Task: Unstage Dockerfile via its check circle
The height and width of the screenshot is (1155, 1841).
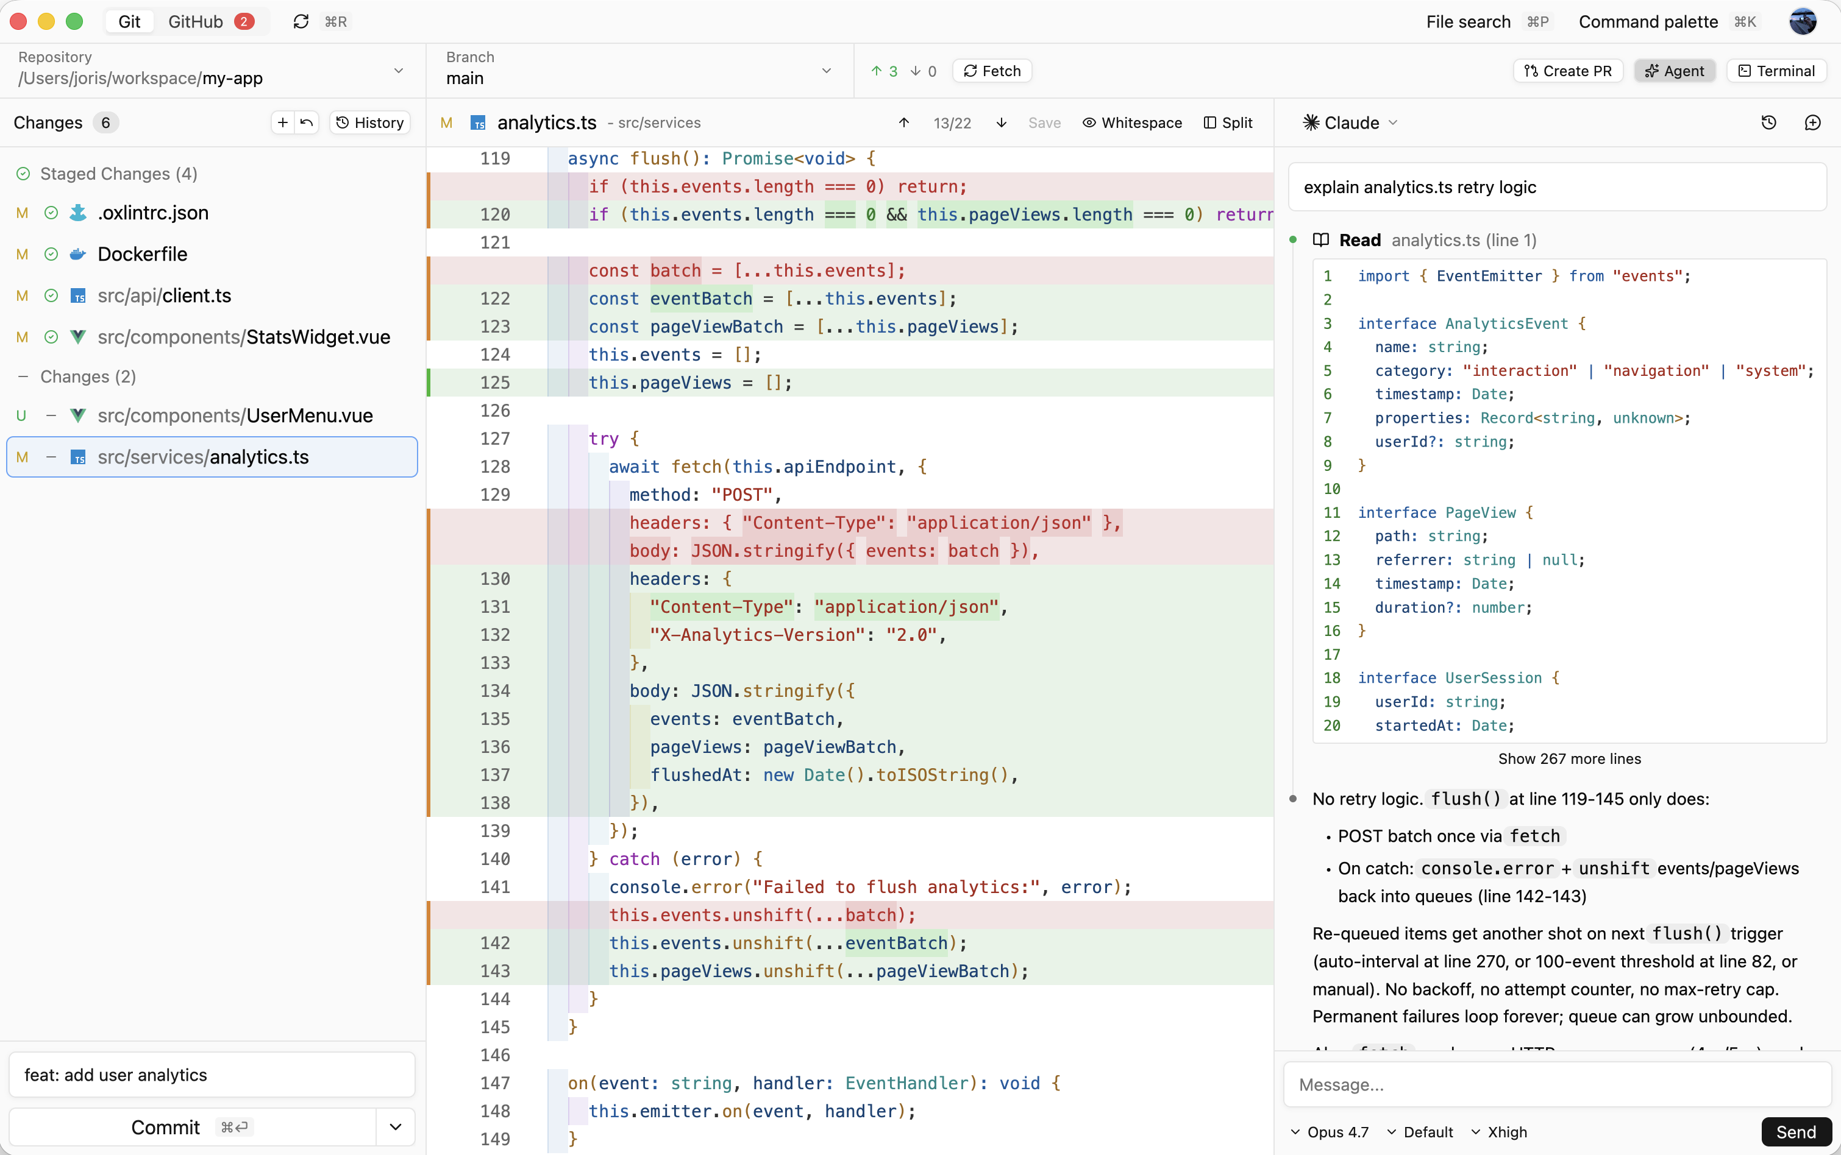Action: (x=51, y=253)
